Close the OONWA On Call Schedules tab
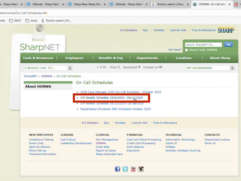This screenshot has height=181, width=241. pyautogui.click(x=230, y=4)
